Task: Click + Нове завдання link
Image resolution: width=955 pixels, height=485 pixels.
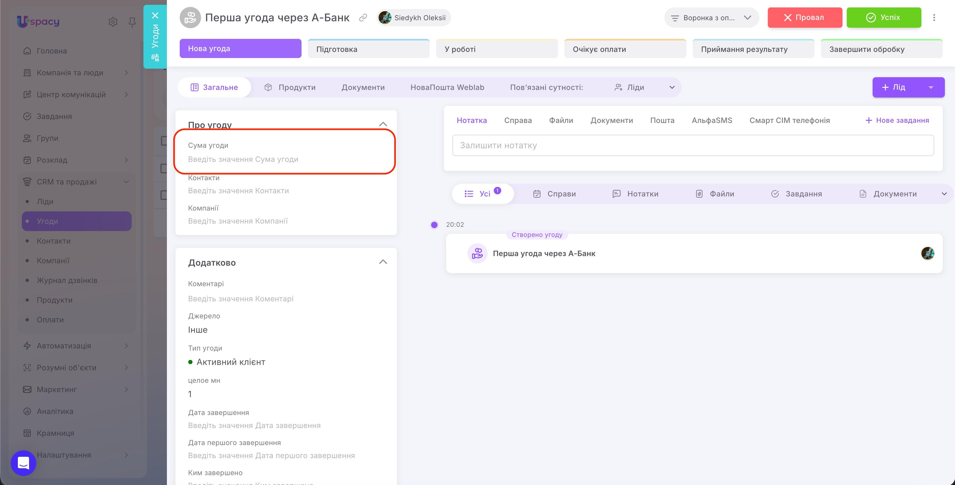Action: (897, 120)
